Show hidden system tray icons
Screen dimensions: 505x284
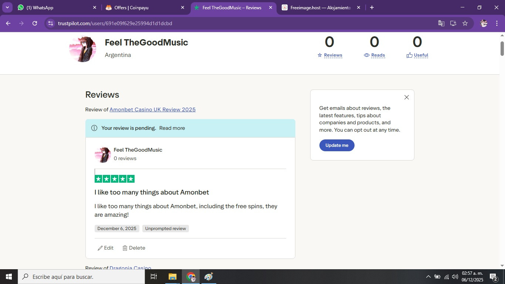428,277
